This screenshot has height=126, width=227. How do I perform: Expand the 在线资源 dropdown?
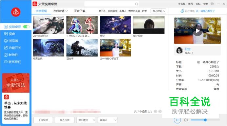(60, 11)
